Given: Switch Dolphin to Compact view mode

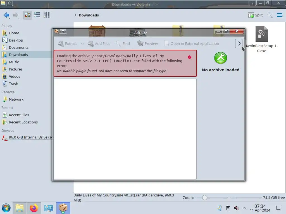Looking at the screenshot, I should (37, 15).
